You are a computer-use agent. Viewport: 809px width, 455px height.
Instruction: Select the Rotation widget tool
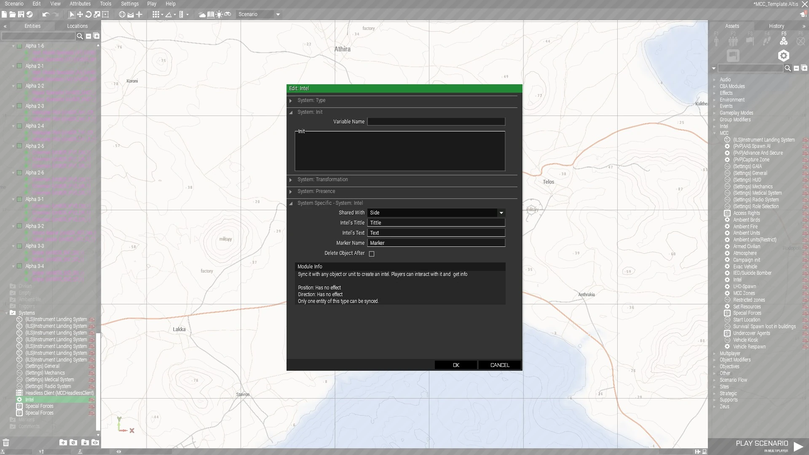pos(88,14)
